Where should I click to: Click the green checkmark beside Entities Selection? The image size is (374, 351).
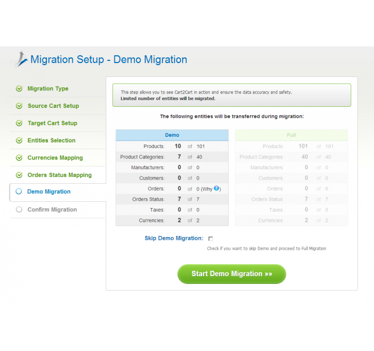(19, 140)
